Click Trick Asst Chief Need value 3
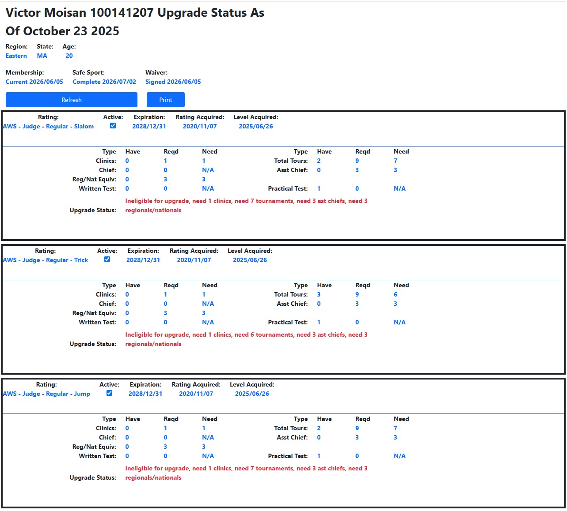 click(x=396, y=304)
